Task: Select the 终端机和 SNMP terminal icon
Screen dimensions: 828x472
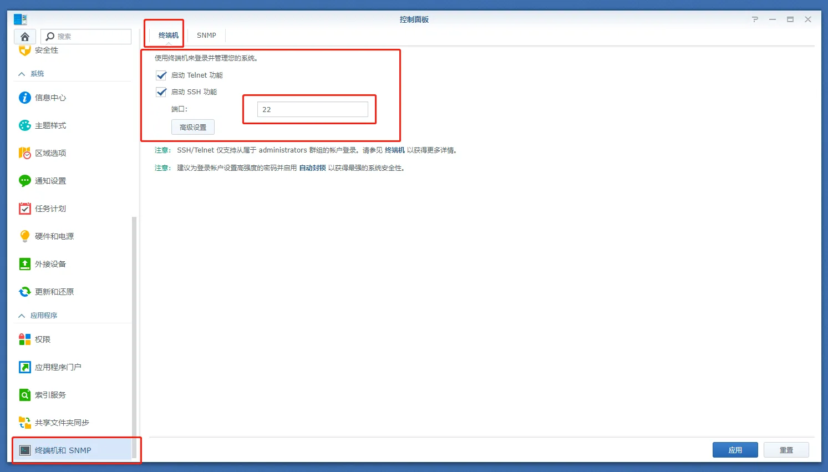Action: (x=25, y=450)
